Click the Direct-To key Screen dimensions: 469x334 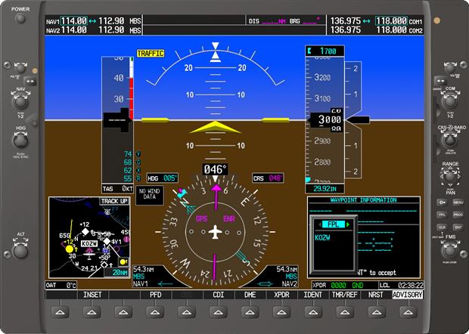click(x=442, y=203)
